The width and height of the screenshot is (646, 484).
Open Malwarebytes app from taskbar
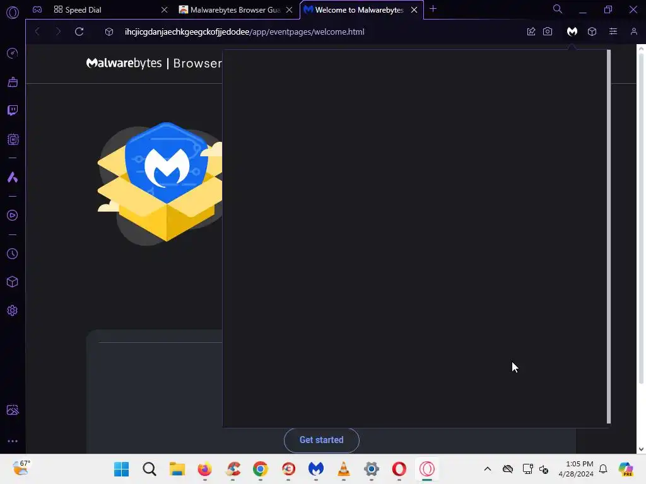point(316,469)
